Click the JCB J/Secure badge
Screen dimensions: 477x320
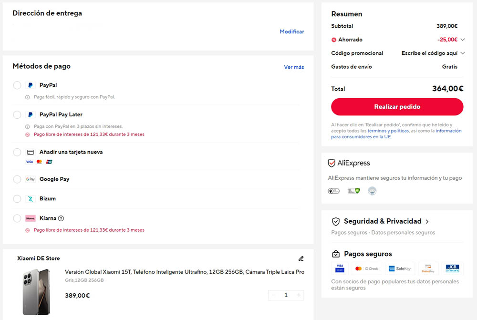point(452,268)
